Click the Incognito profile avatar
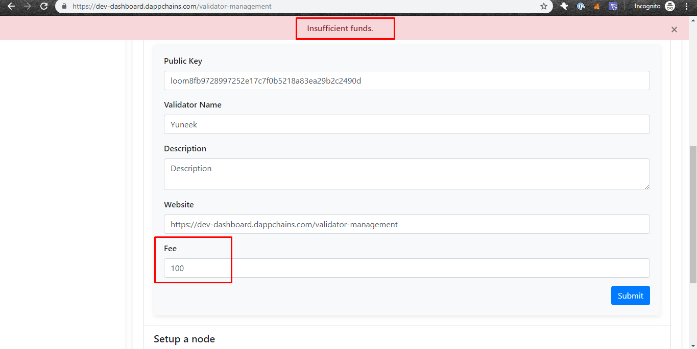This screenshot has width=697, height=349. coord(669,6)
